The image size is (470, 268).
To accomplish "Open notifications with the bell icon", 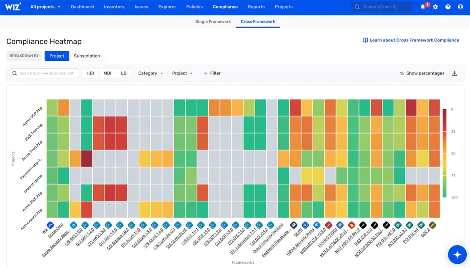I will [x=423, y=7].
